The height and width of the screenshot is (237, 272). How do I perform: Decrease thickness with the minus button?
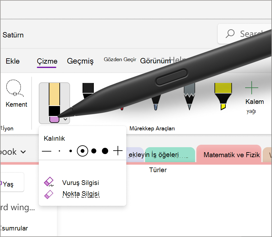(x=47, y=151)
